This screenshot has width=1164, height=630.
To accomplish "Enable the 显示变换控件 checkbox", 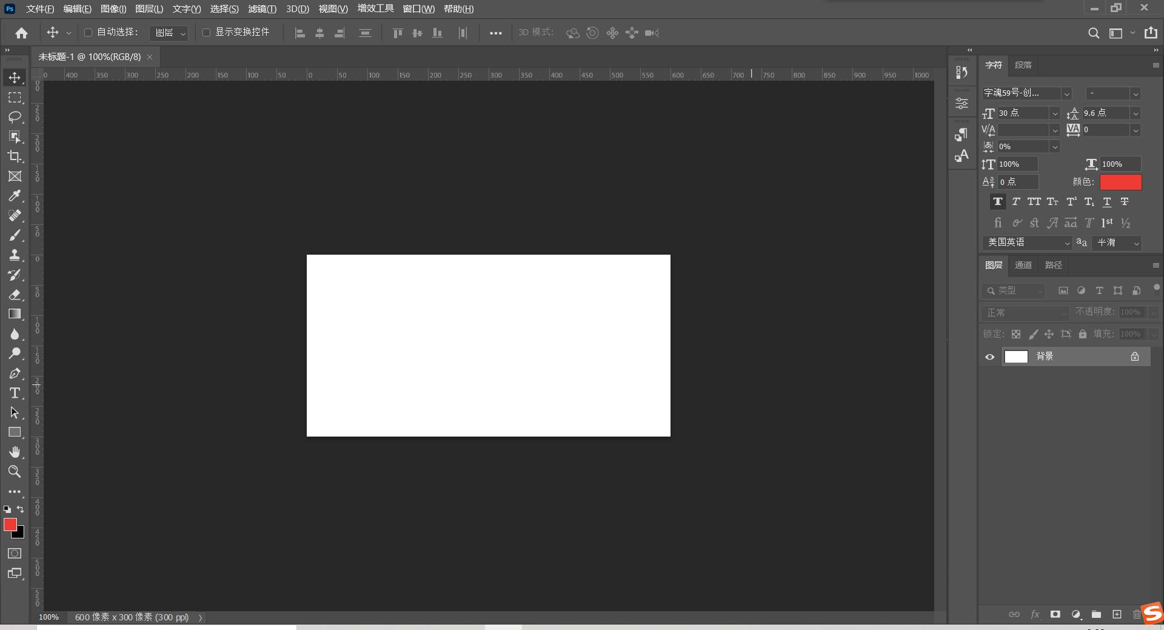I will point(206,33).
